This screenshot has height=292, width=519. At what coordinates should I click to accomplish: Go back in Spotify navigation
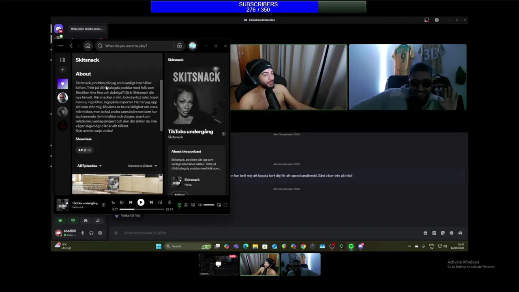click(71, 46)
